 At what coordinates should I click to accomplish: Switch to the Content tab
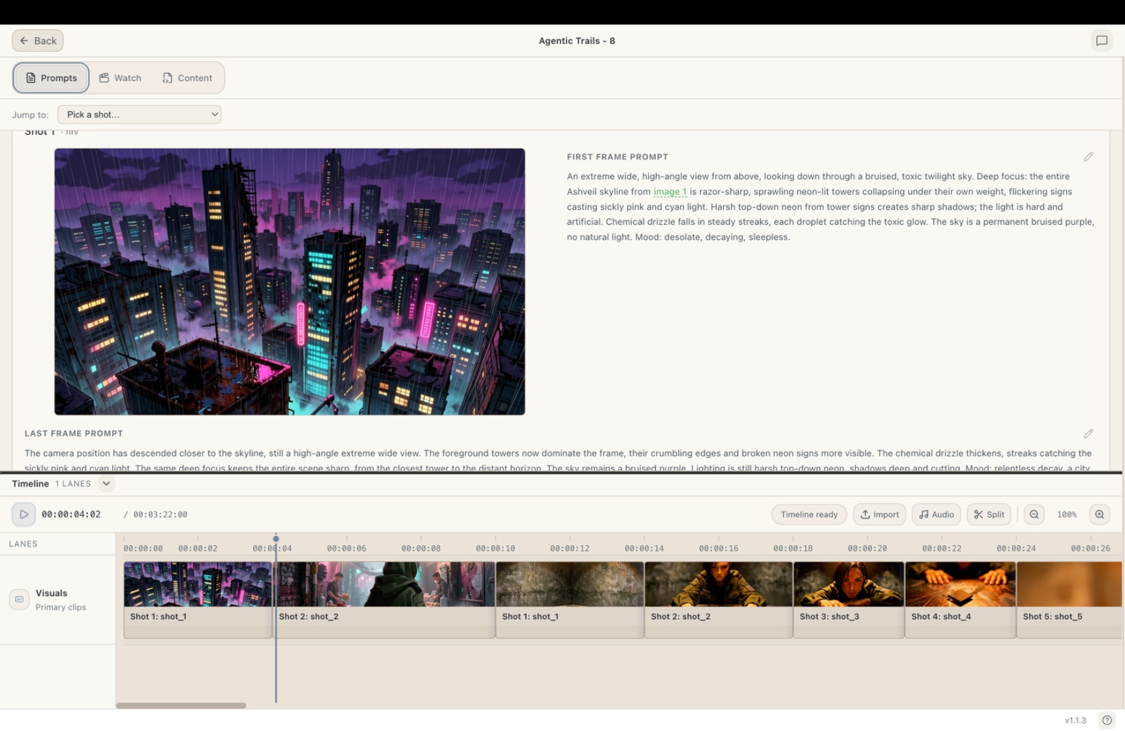tap(187, 78)
